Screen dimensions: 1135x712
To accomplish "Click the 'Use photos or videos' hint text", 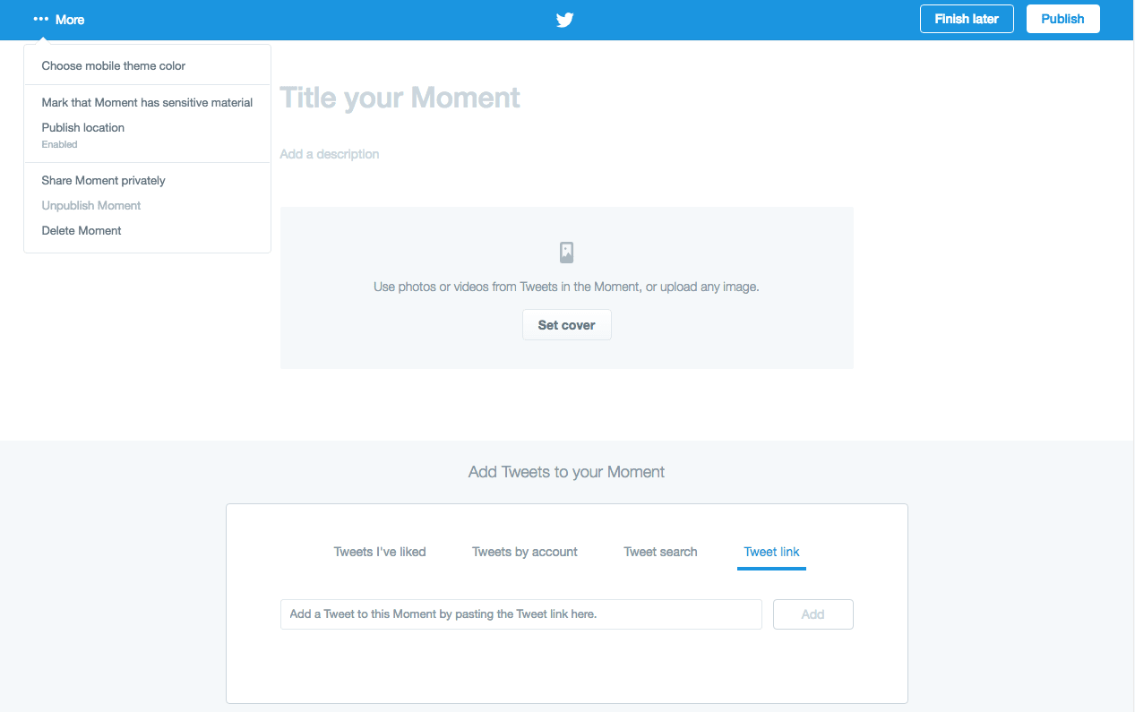I will point(566,287).
